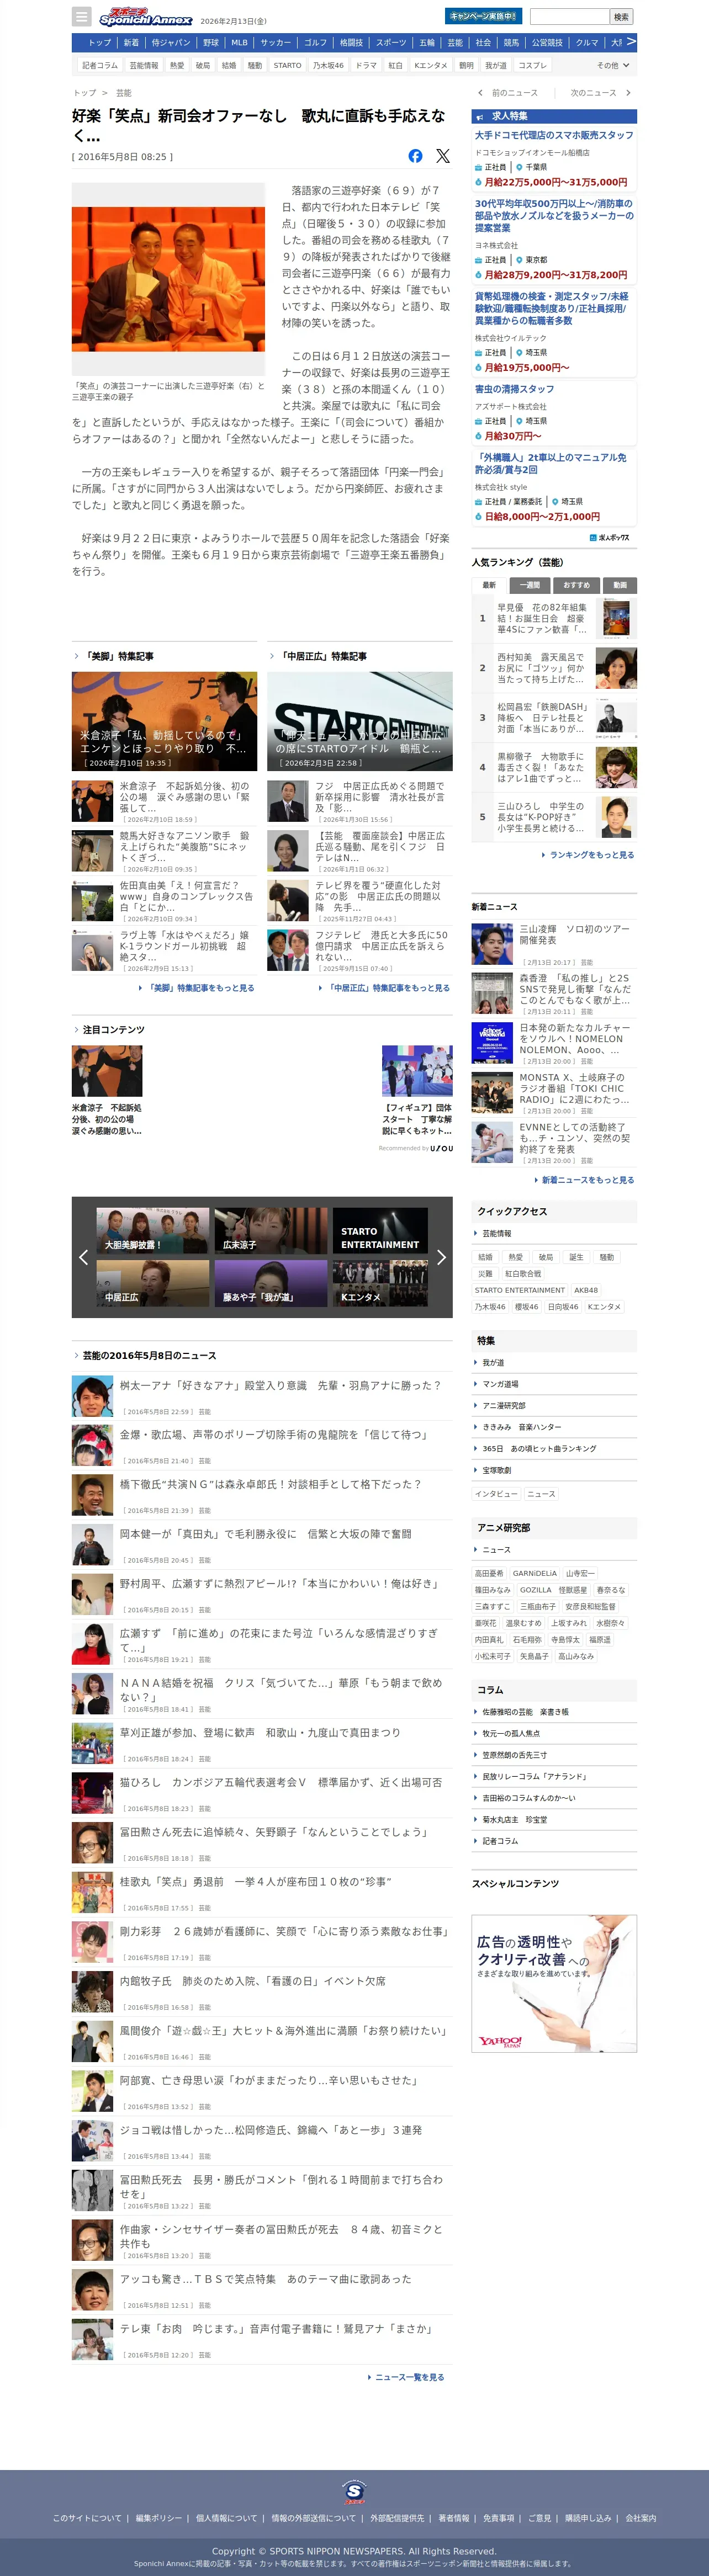
Task: Go to 前のニュース
Action: (508, 93)
